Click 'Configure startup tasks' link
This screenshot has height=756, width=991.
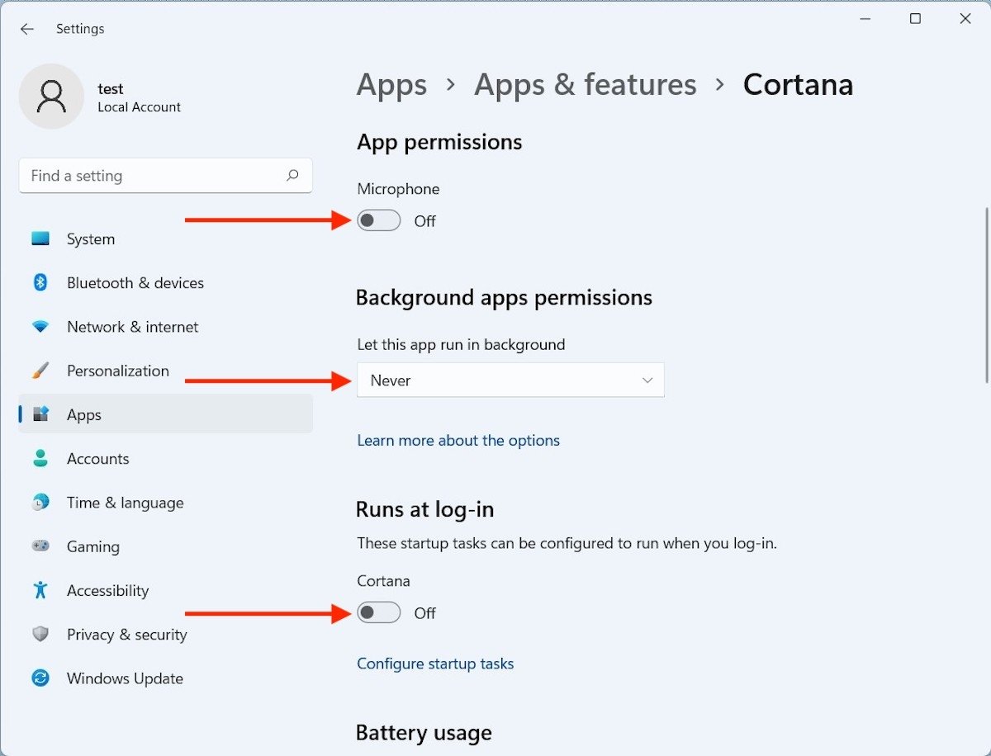pyautogui.click(x=435, y=664)
